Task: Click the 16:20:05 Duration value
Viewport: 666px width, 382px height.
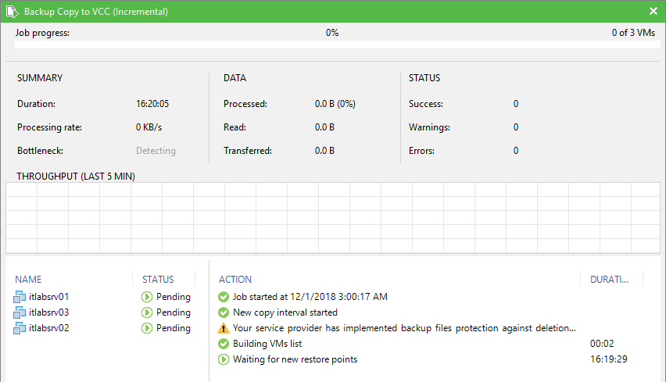Action: tap(152, 104)
